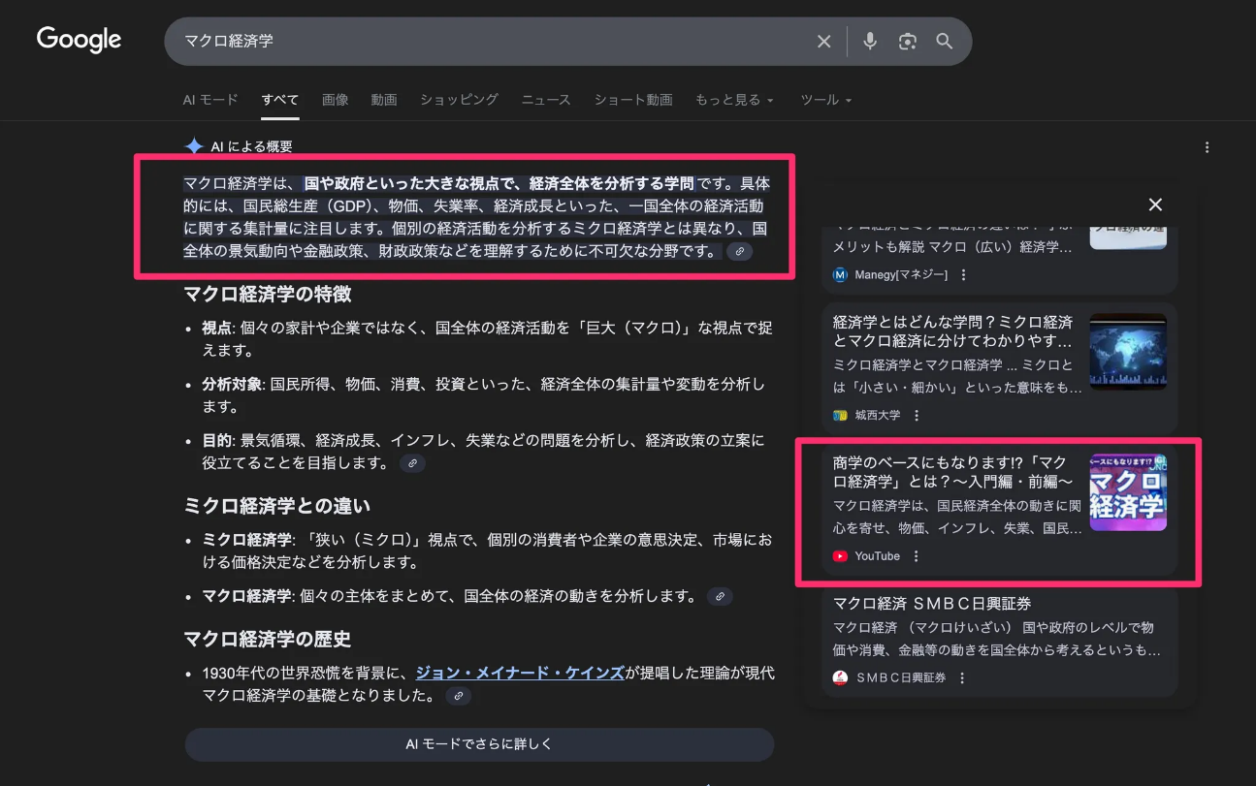Open three-dot menu beside SMBC日興証券 source
The width and height of the screenshot is (1256, 786).
pyautogui.click(x=961, y=678)
